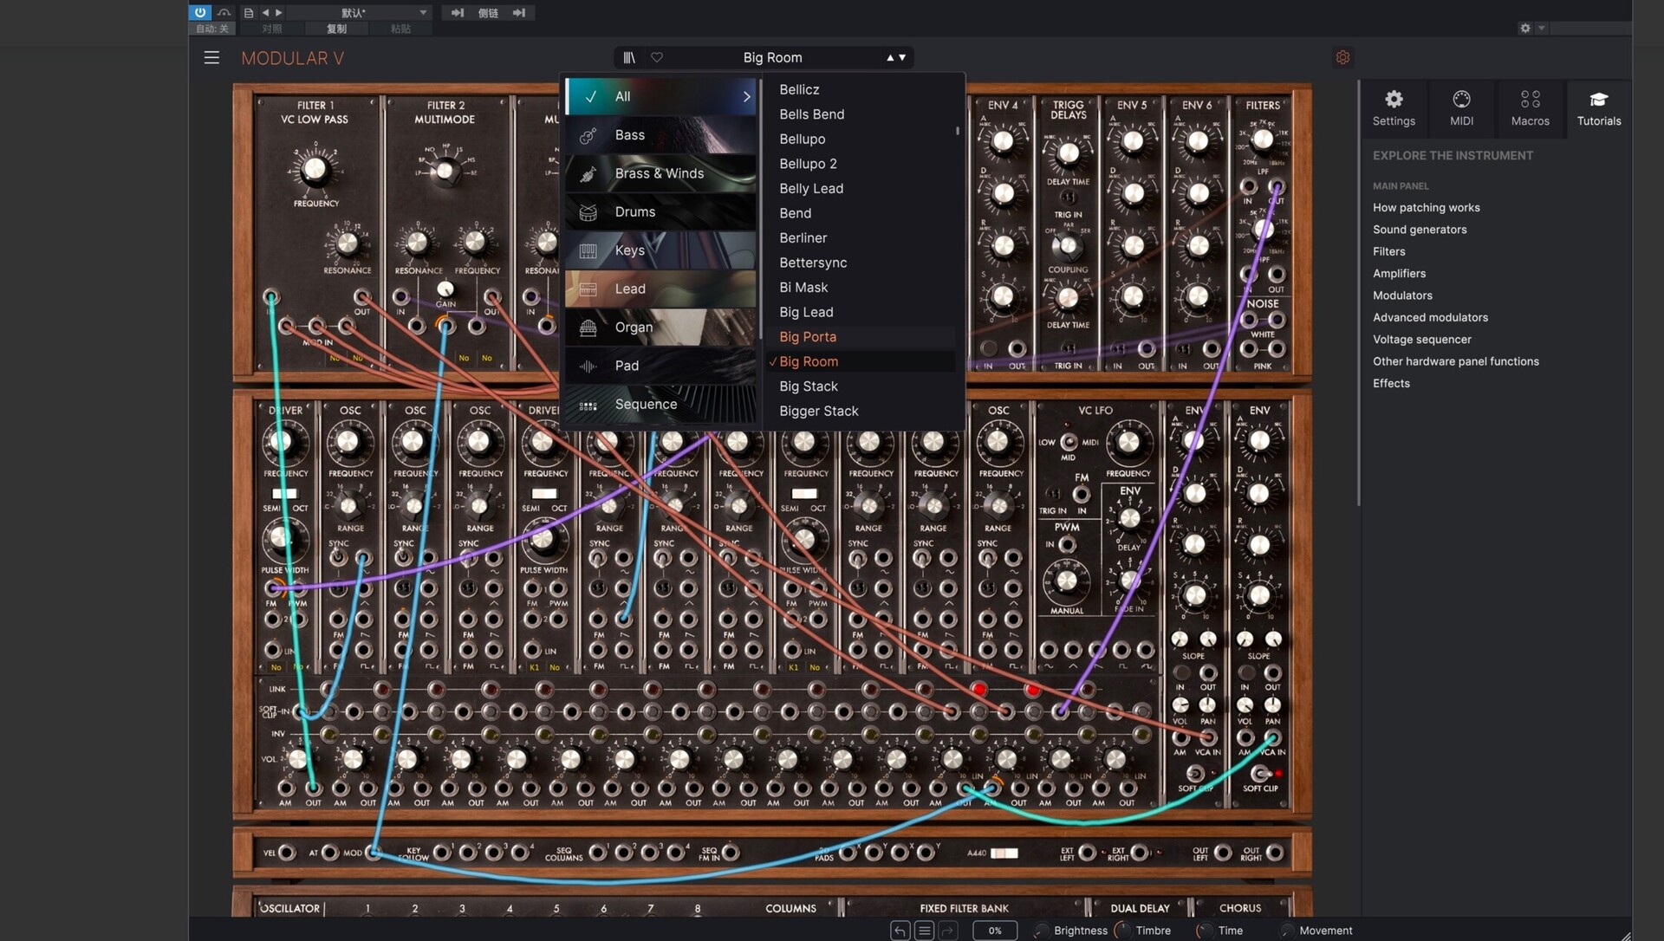
Task: Select the Organ category
Action: 660,328
